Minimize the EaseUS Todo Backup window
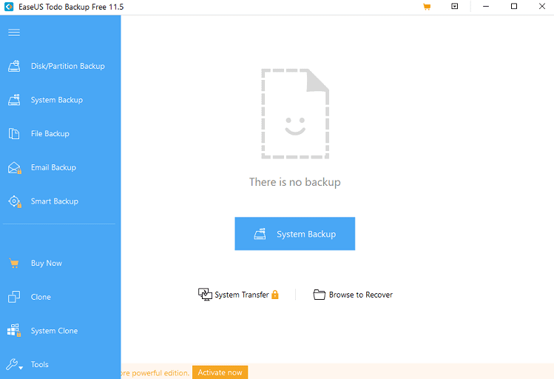Image resolution: width=554 pixels, height=379 pixels. point(486,7)
